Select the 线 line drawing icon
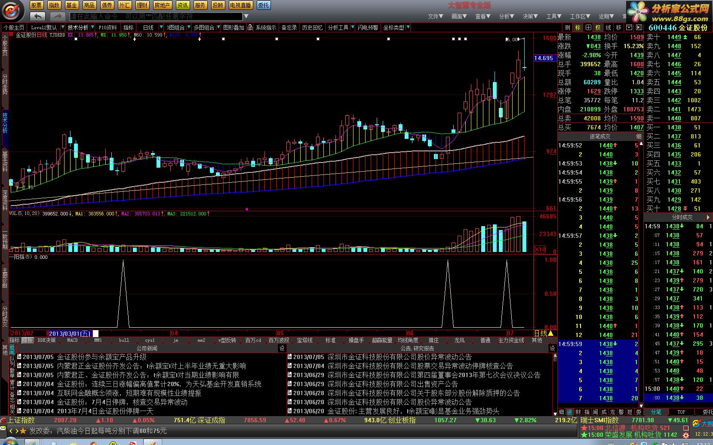The height and width of the screenshot is (445, 713). click(x=609, y=28)
